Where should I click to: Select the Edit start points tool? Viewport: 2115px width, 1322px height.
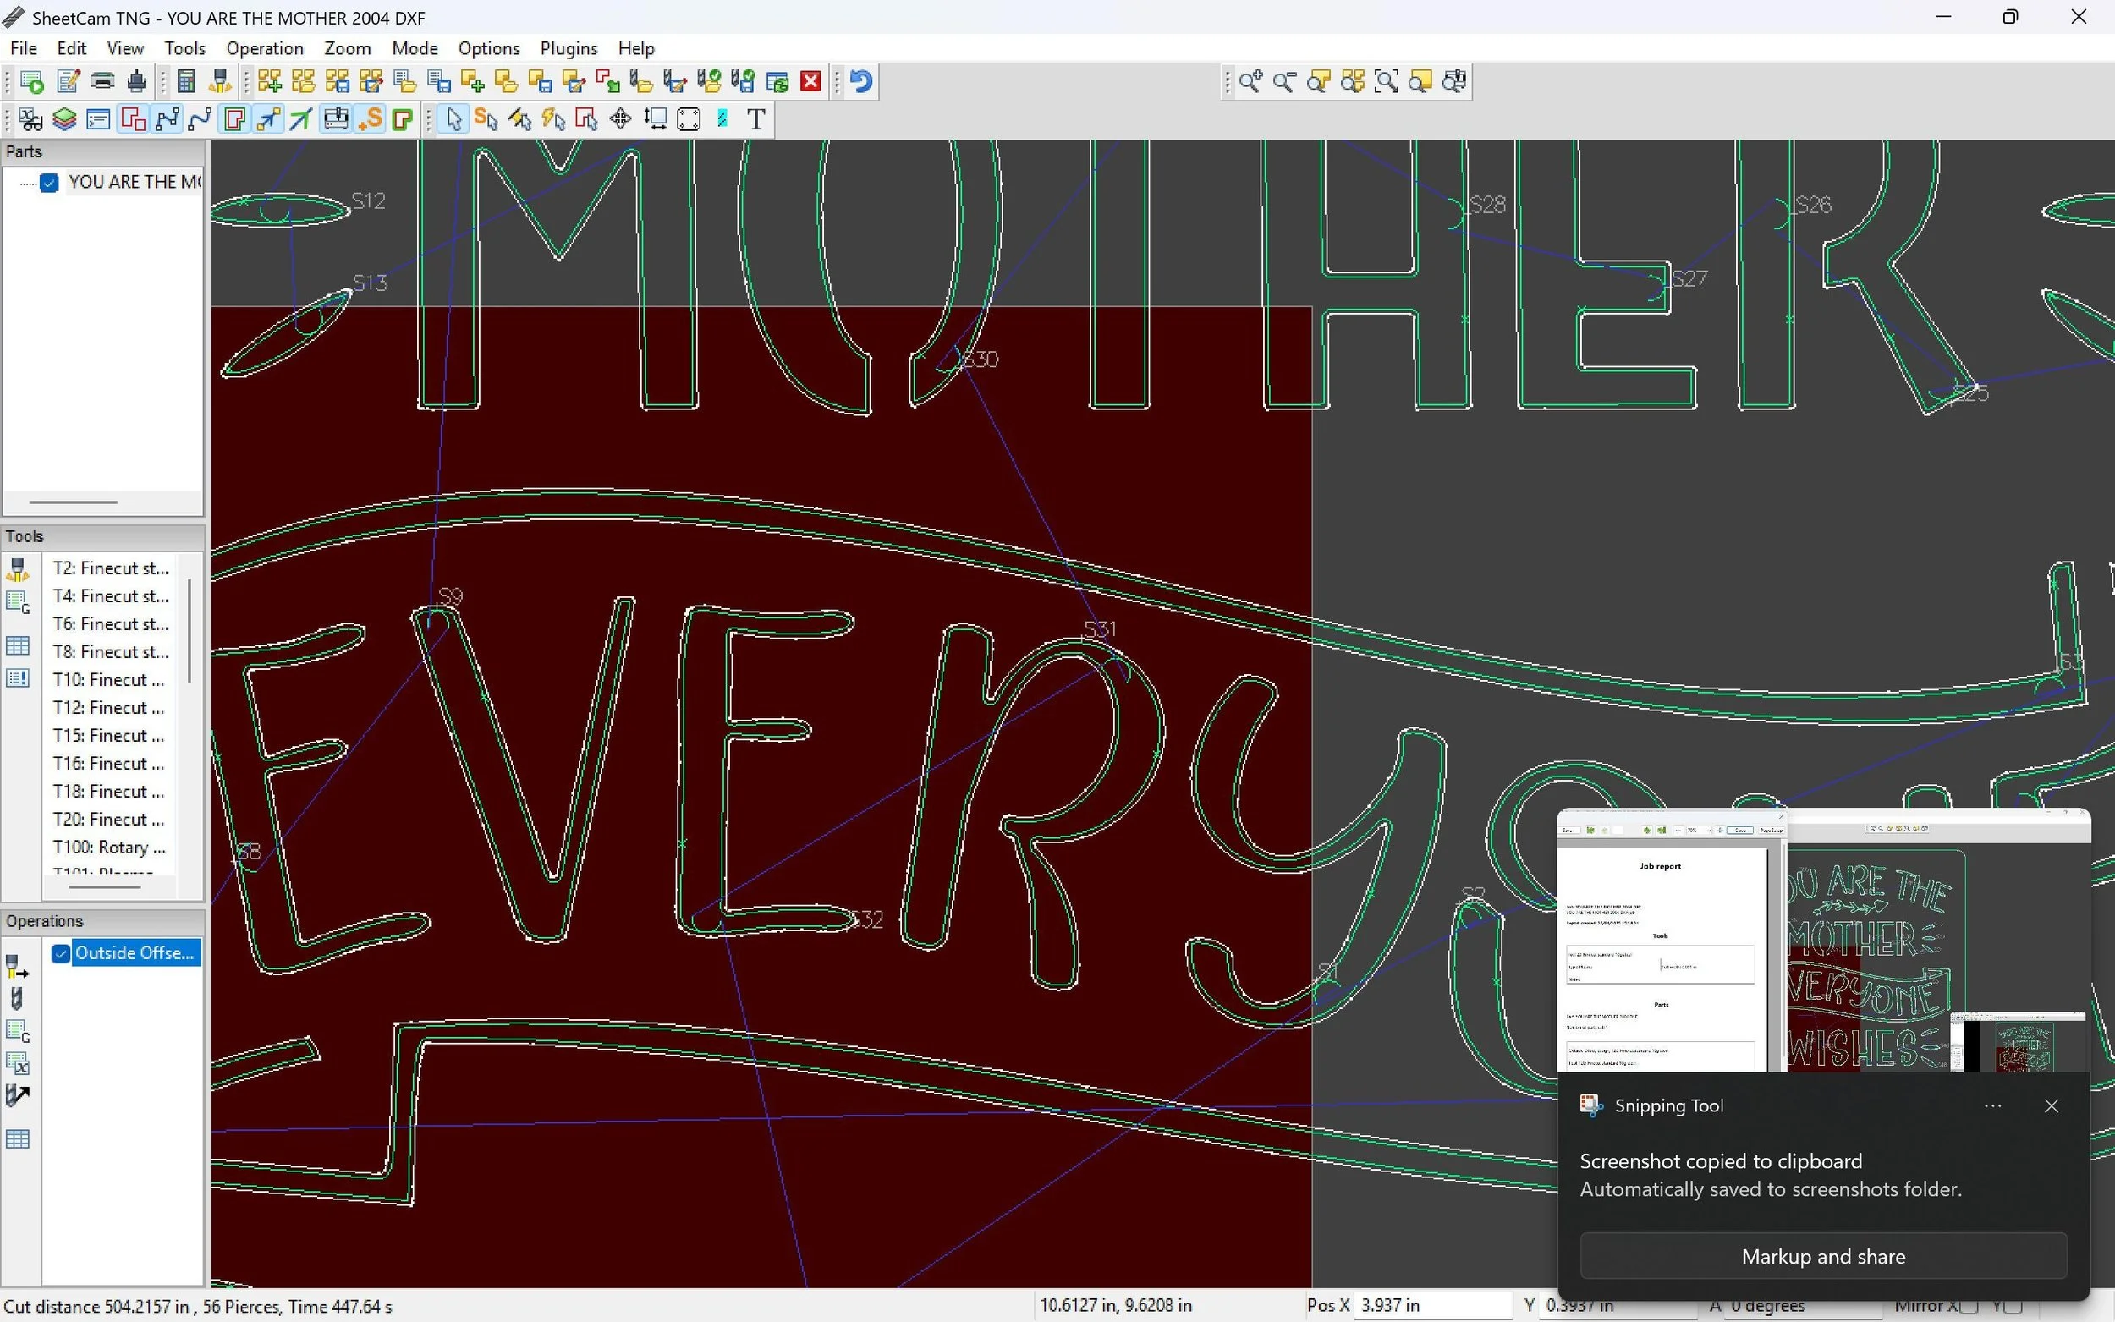point(487,119)
